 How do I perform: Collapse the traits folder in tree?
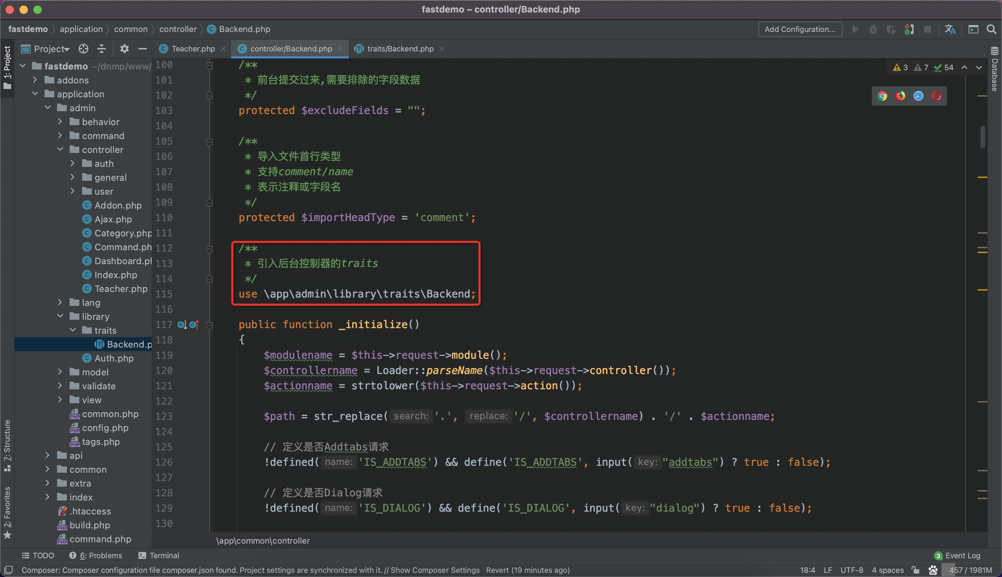(73, 330)
